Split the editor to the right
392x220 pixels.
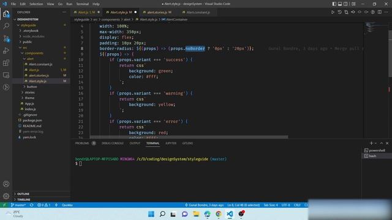click(x=380, y=12)
